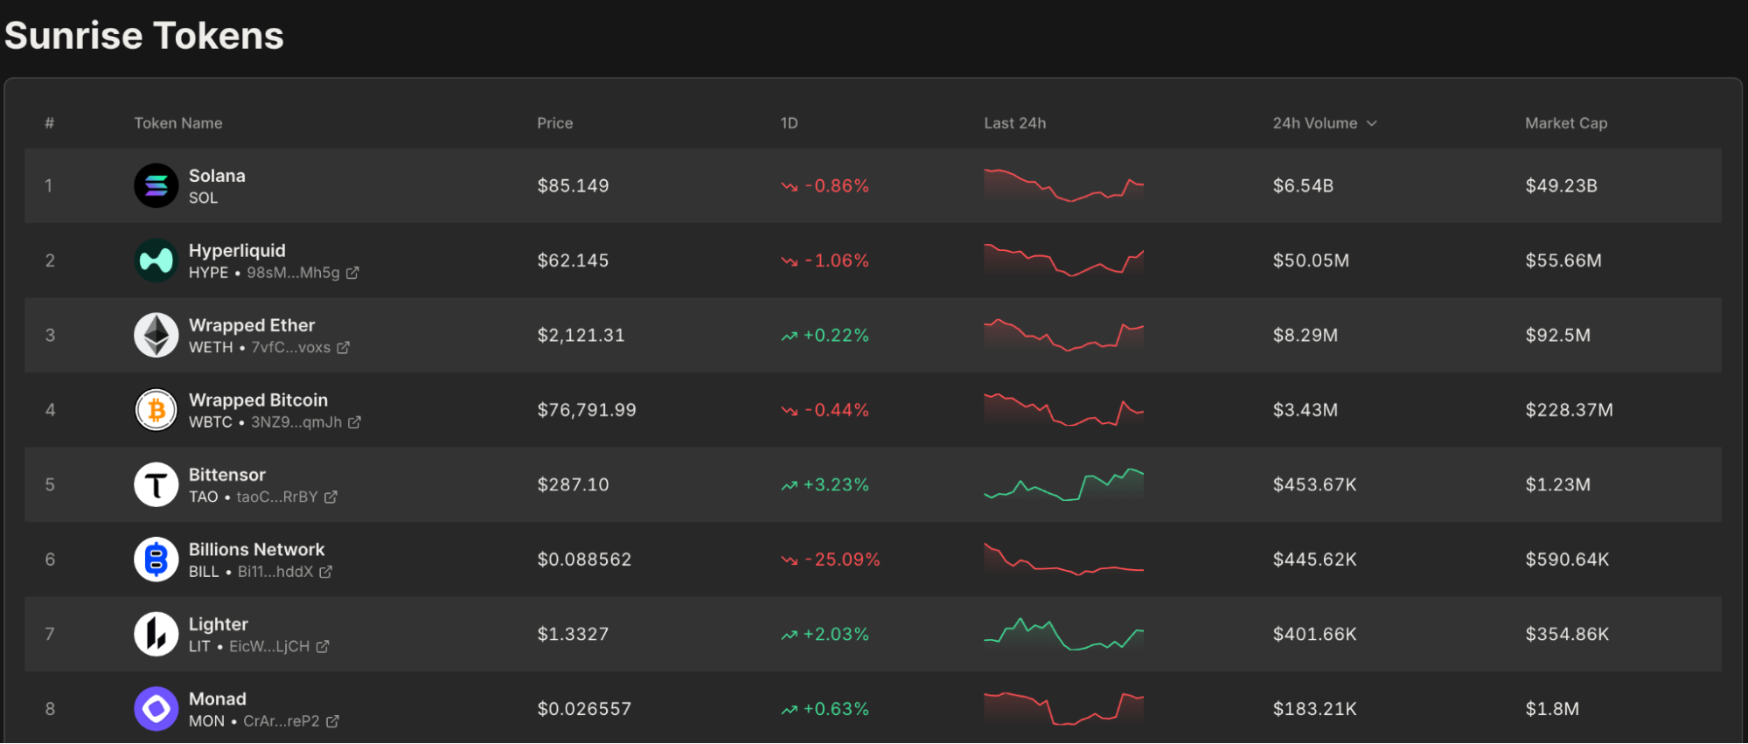Click the Solana price $85.149
1748x744 pixels.
point(573,186)
